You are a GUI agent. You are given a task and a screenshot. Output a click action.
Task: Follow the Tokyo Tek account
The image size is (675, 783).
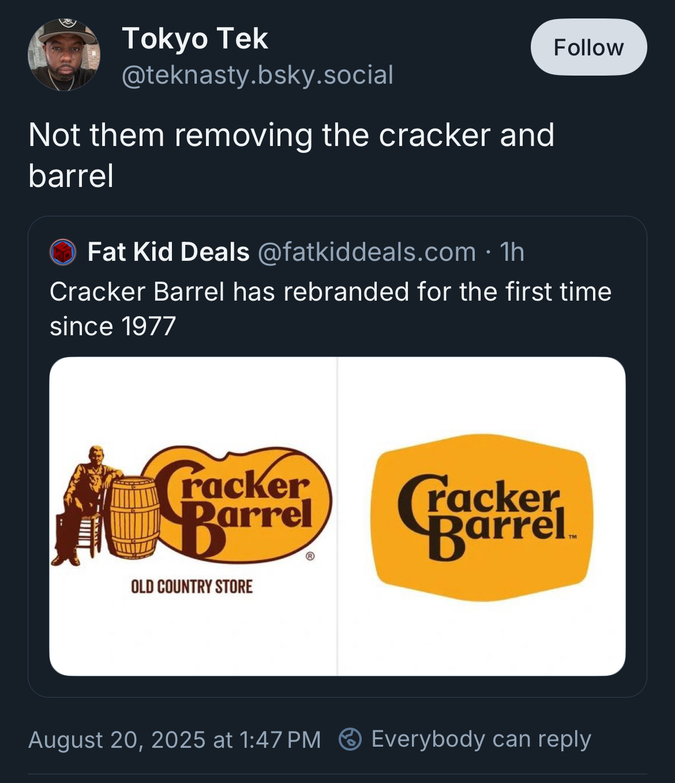(x=588, y=47)
